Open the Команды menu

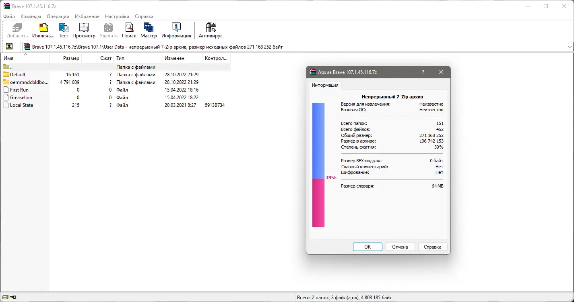coord(31,16)
